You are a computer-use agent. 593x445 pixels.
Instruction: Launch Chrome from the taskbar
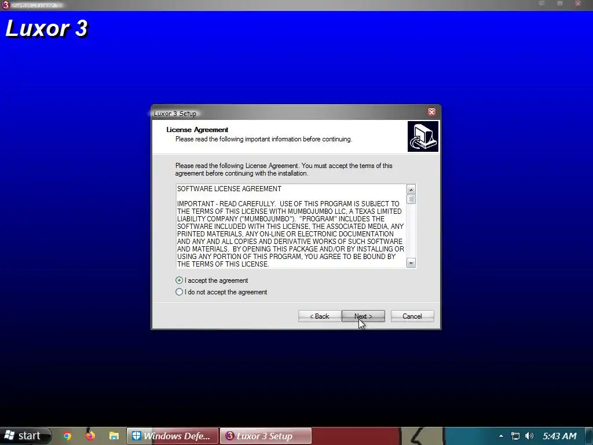coord(67,436)
